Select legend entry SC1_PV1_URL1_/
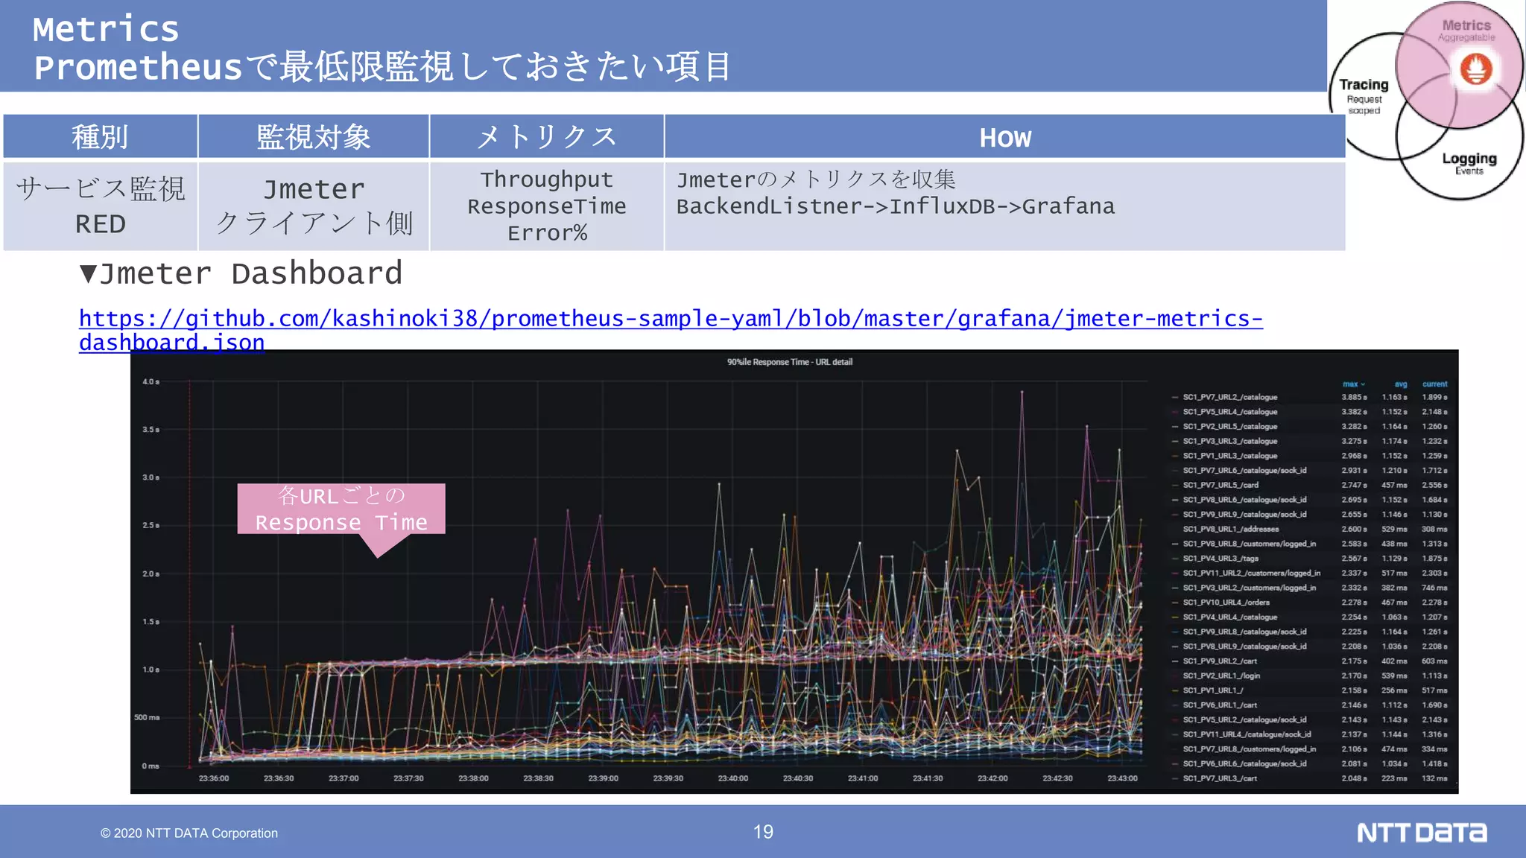The image size is (1526, 858). 1213,690
